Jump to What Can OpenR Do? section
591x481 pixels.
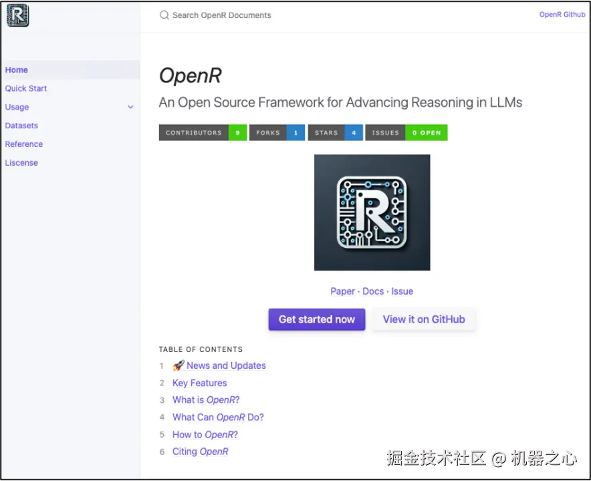click(218, 418)
